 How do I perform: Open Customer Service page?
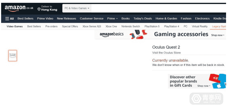click(92, 19)
